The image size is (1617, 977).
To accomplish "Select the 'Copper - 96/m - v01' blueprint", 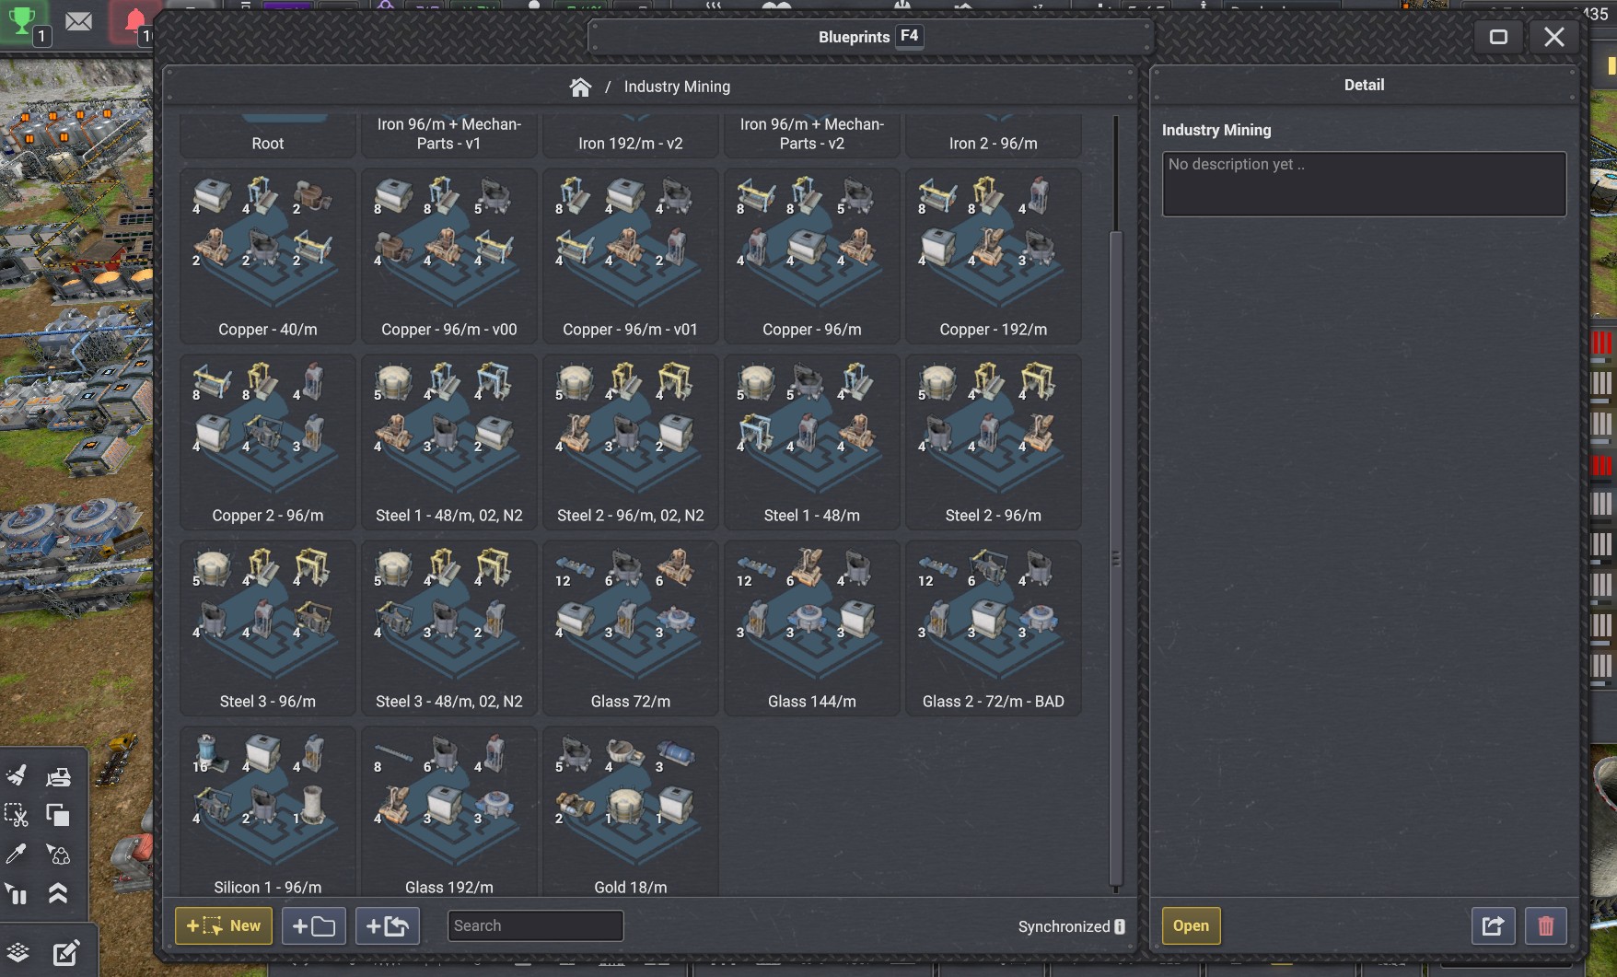I will point(631,256).
